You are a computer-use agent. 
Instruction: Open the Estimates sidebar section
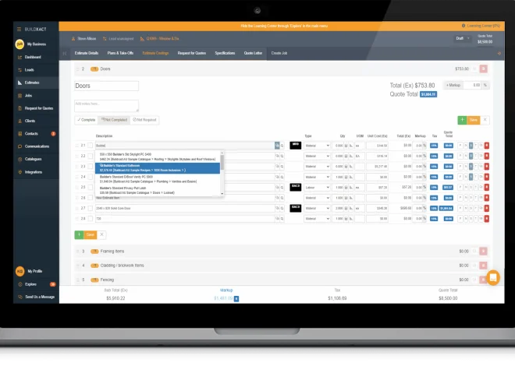coord(32,83)
